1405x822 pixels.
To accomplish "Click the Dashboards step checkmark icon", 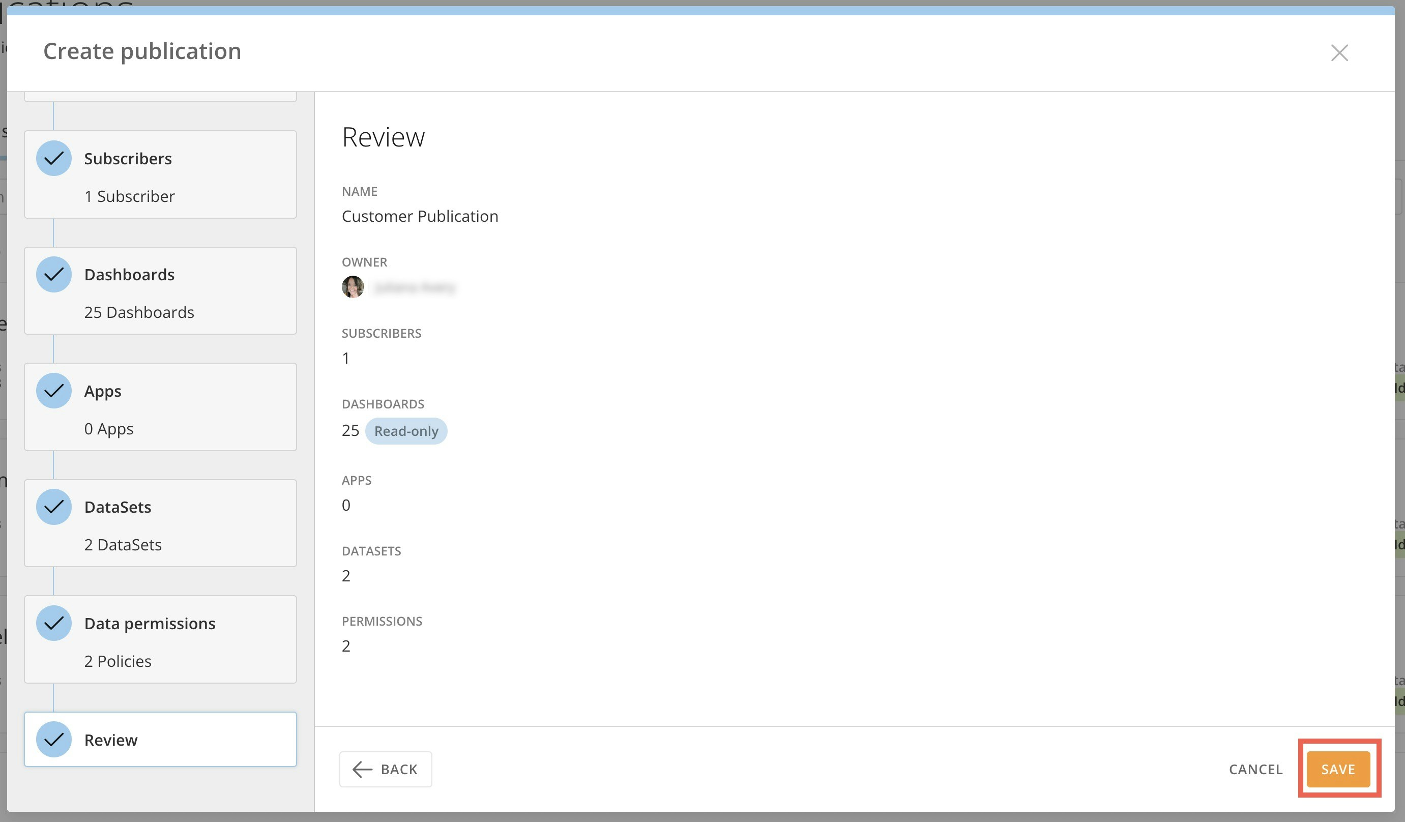I will click(53, 274).
